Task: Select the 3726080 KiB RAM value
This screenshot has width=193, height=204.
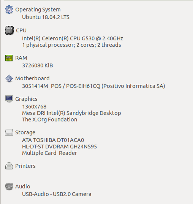Action: (x=38, y=65)
